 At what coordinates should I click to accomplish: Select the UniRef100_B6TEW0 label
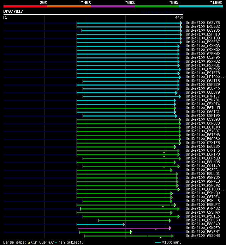point(203,127)
